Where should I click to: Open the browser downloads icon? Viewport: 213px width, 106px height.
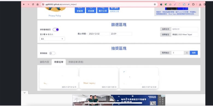pyautogui.click(x=200, y=4)
